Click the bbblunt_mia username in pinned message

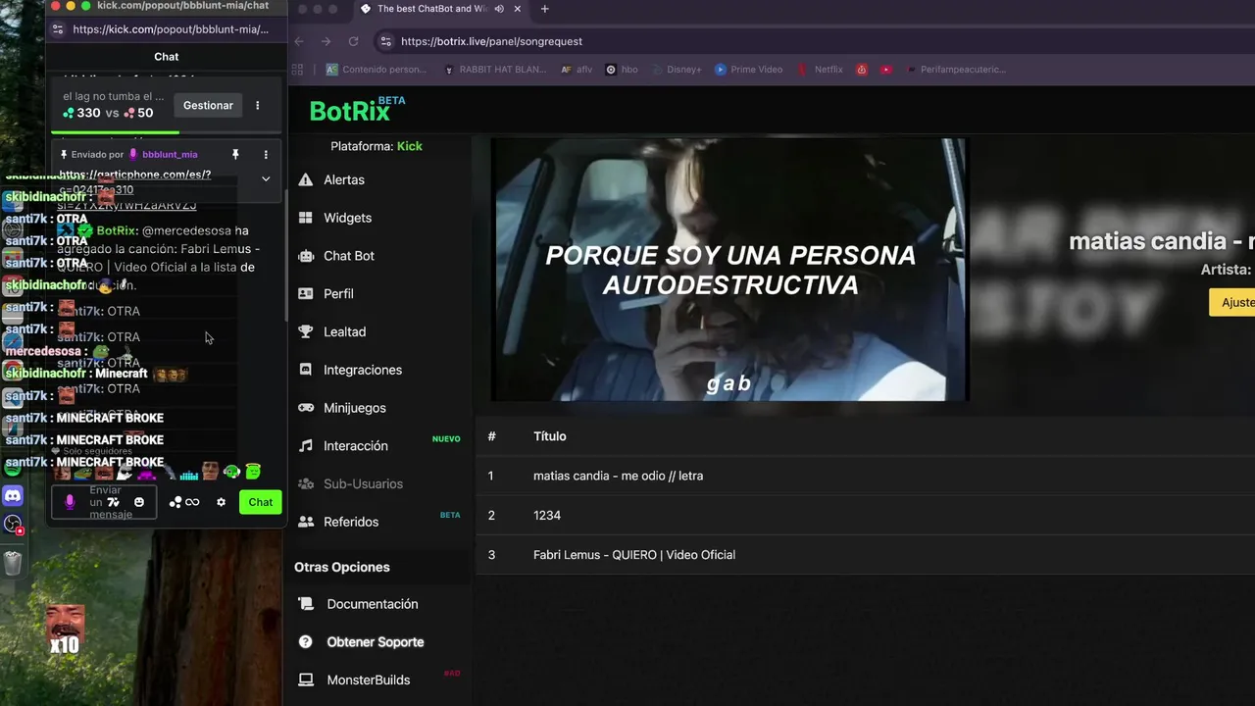tap(170, 155)
